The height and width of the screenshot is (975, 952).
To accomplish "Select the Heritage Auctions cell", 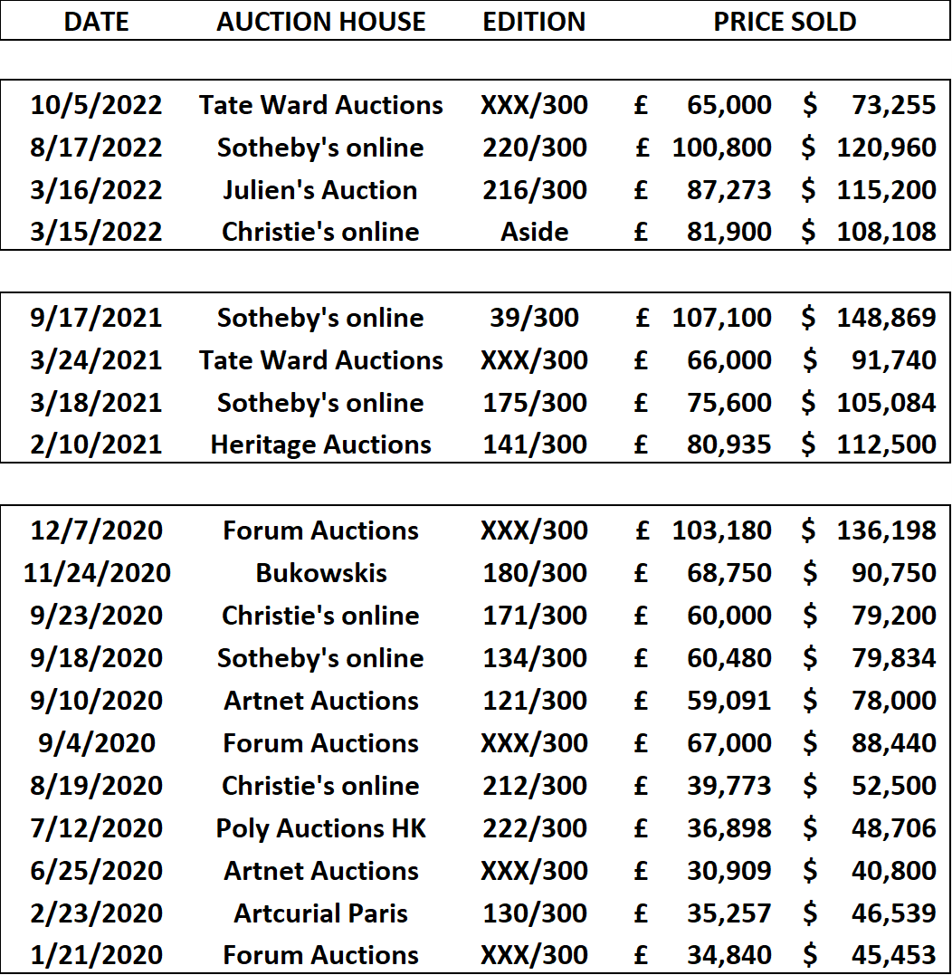I will click(x=320, y=444).
